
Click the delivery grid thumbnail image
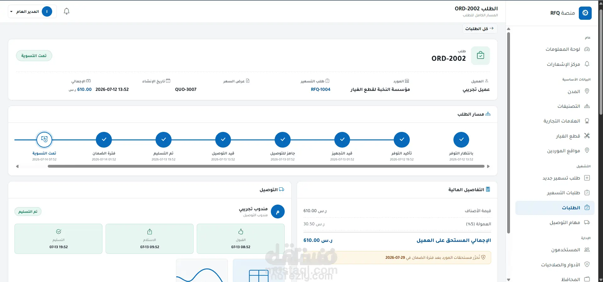pyautogui.click(x=259, y=270)
